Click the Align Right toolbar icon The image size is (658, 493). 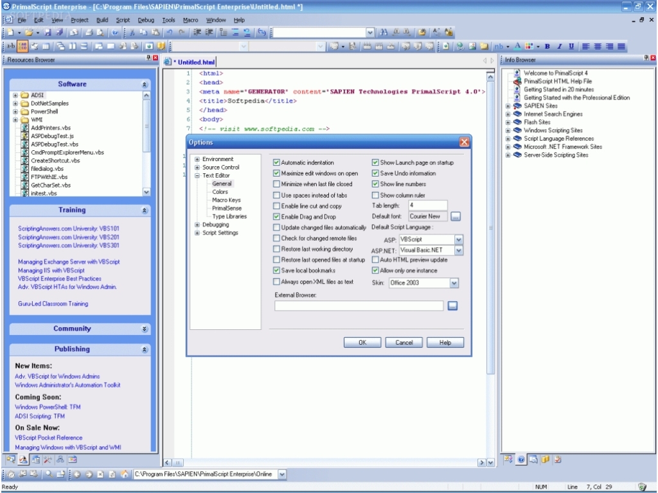609,46
